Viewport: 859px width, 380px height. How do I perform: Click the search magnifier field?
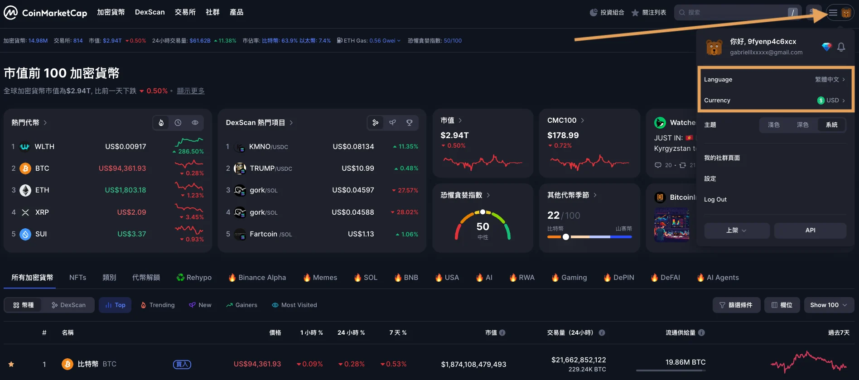point(737,13)
